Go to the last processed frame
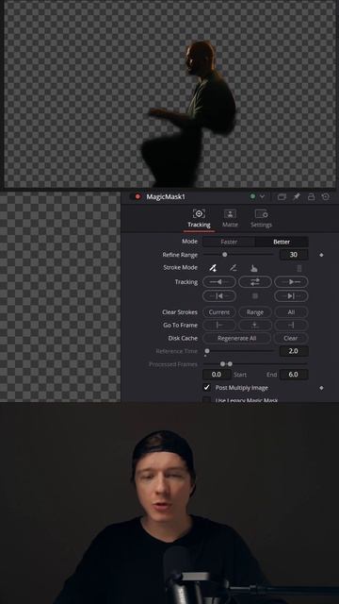Screen dimensions: 339x604 coord(291,325)
